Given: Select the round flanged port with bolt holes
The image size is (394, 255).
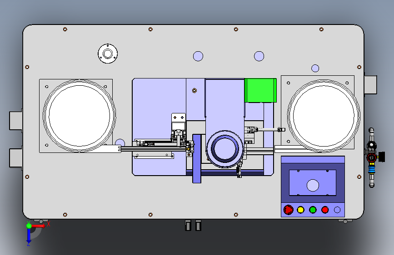Looking at the screenshot, I should pos(108,54).
